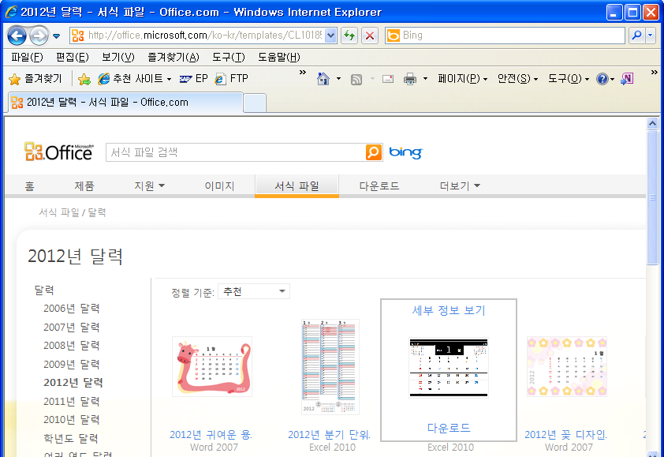This screenshot has width=664, height=457.
Task: Open the dragon calendar template thumbnail
Action: click(x=212, y=367)
